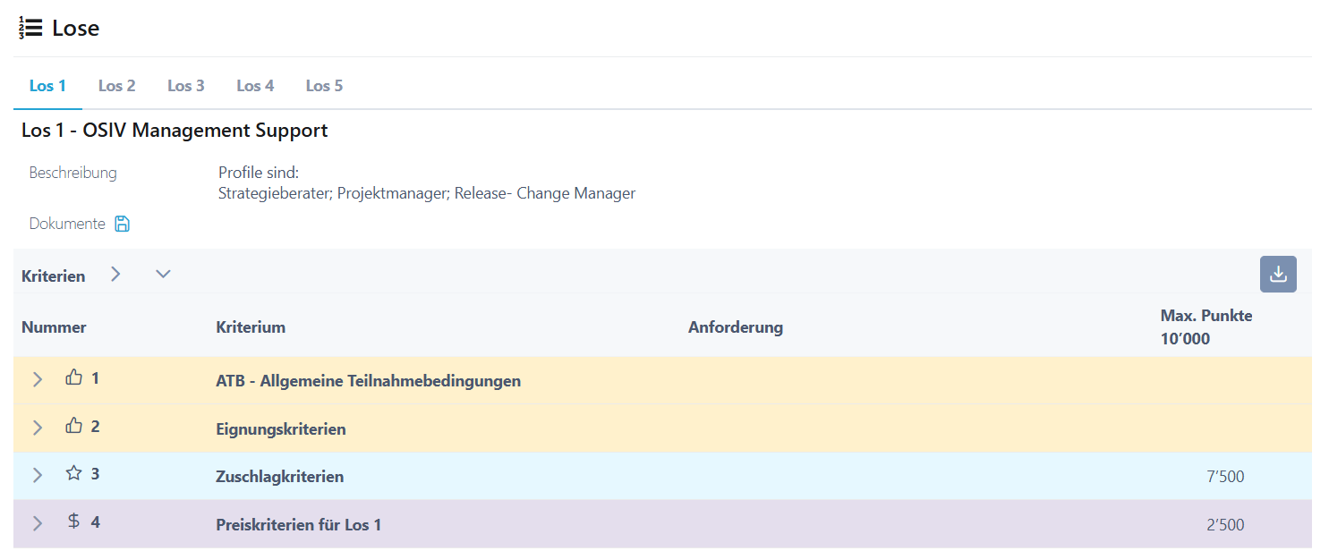
Task: Expand the Preiskriterien für Los 1 row
Action: [37, 523]
